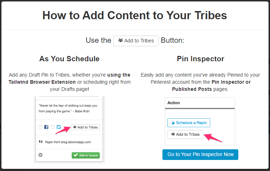Click the Babe Ruth quote description text
The width and height of the screenshot is (270, 171).
(68, 108)
